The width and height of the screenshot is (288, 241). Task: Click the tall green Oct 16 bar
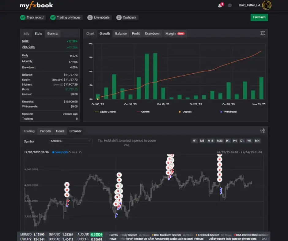155,76
